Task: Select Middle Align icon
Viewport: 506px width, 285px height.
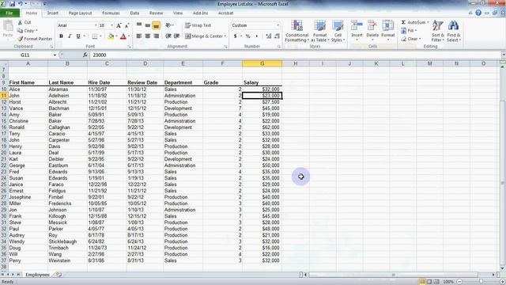Action: 148,25
